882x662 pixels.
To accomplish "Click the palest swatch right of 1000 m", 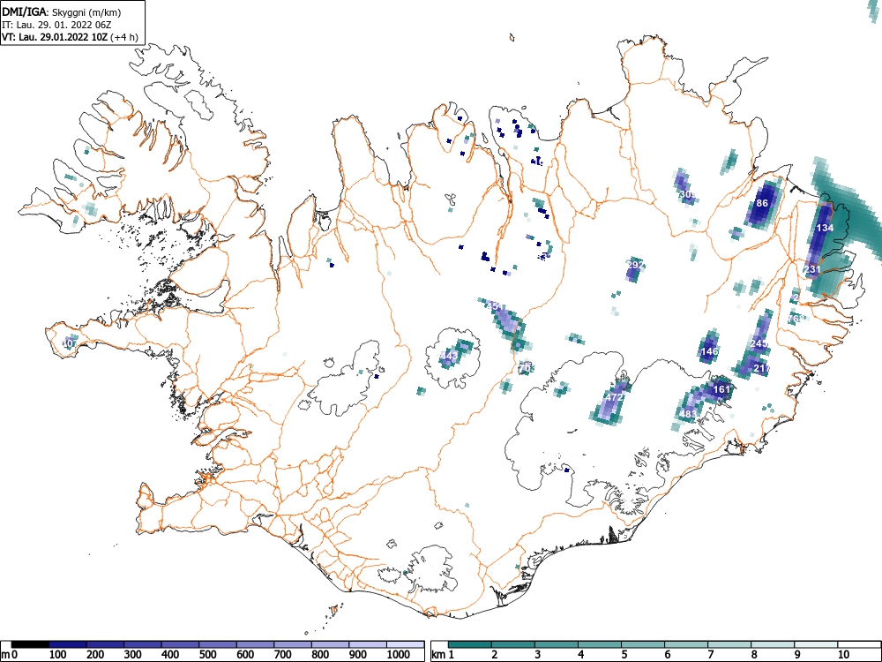I will (405, 644).
